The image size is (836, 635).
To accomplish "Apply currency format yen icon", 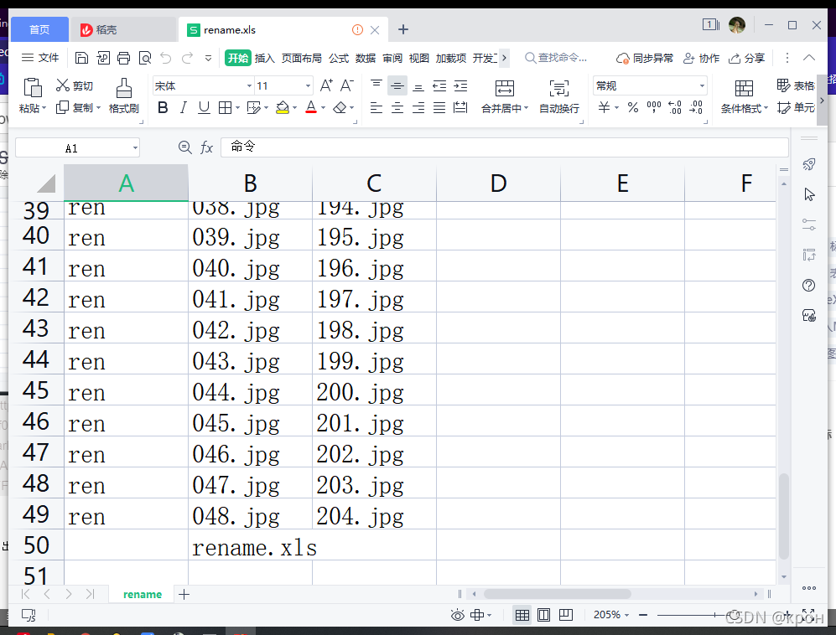I will pyautogui.click(x=604, y=108).
